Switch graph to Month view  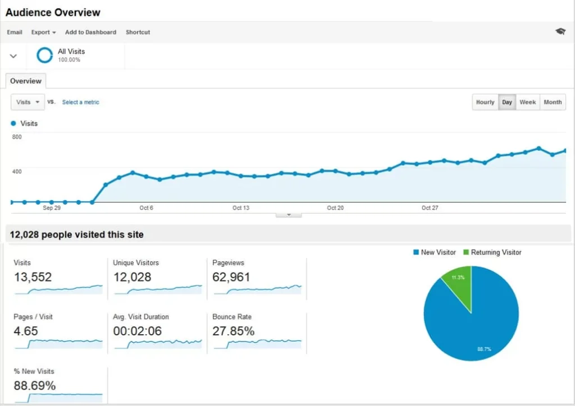[553, 102]
